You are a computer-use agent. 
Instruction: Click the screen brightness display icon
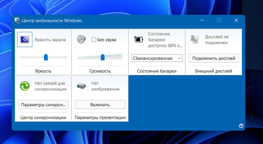tap(25, 39)
